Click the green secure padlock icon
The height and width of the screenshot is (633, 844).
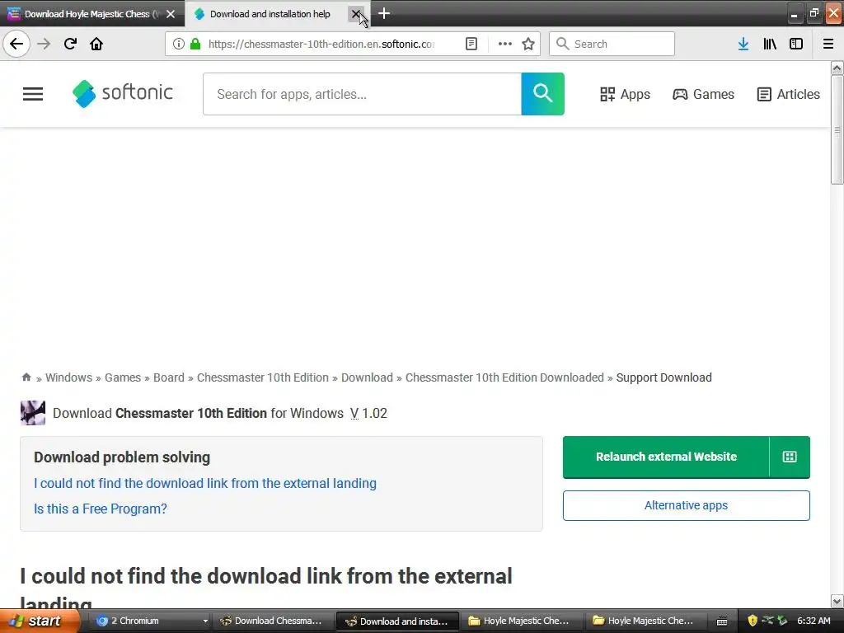coord(195,44)
